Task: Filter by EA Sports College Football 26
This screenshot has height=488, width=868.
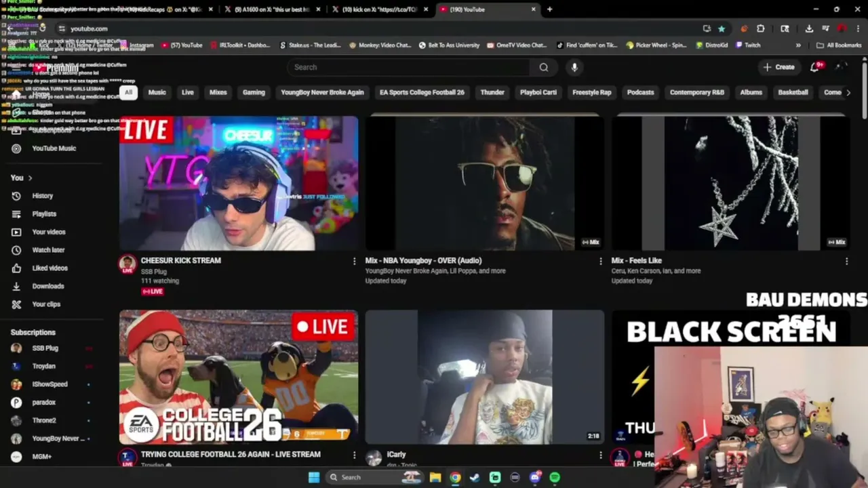Action: [x=422, y=92]
